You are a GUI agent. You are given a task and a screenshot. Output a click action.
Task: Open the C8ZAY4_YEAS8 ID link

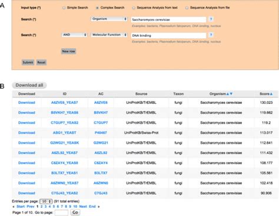coord(65,163)
